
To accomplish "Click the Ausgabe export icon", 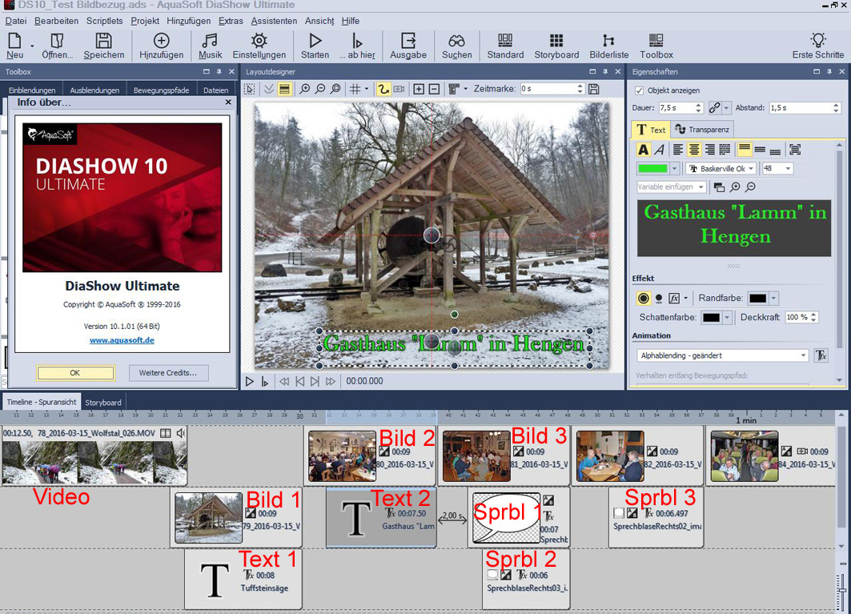I will [x=407, y=45].
